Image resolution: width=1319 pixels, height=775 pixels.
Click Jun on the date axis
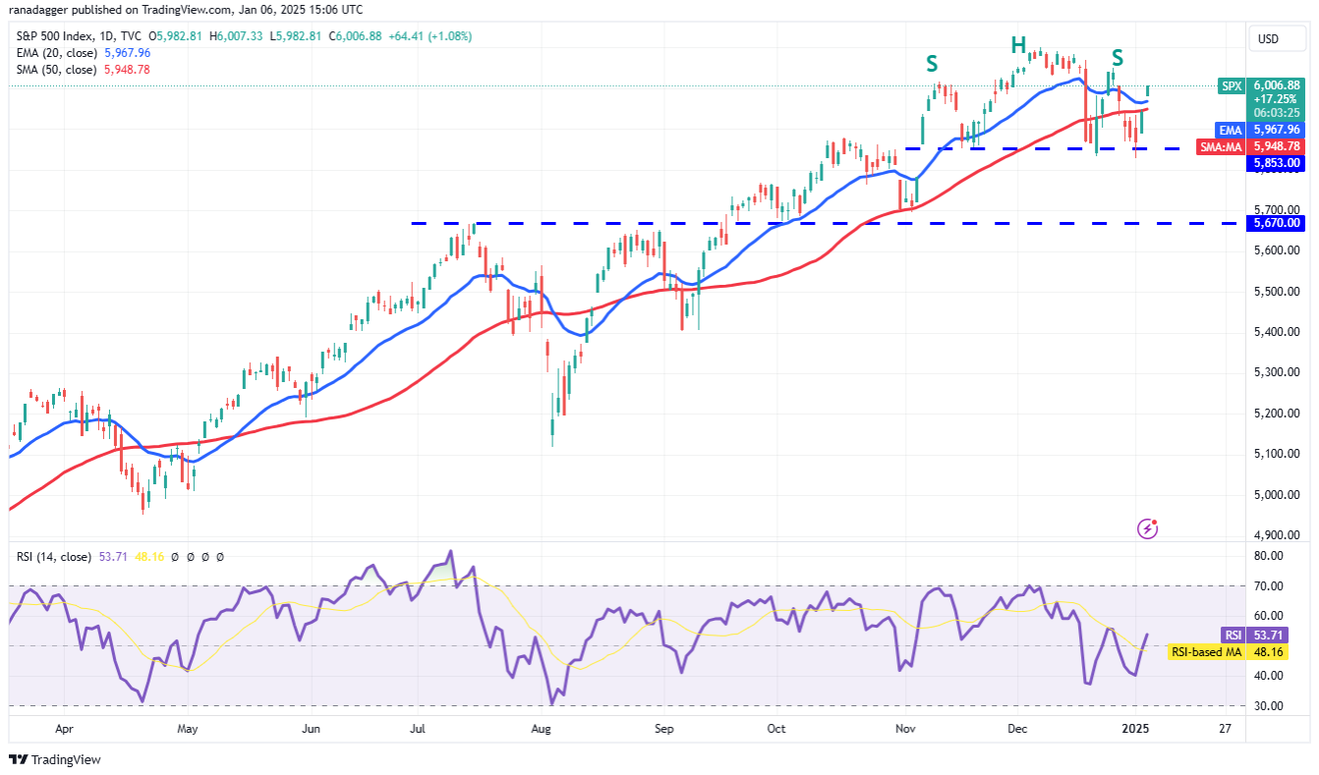pos(311,730)
